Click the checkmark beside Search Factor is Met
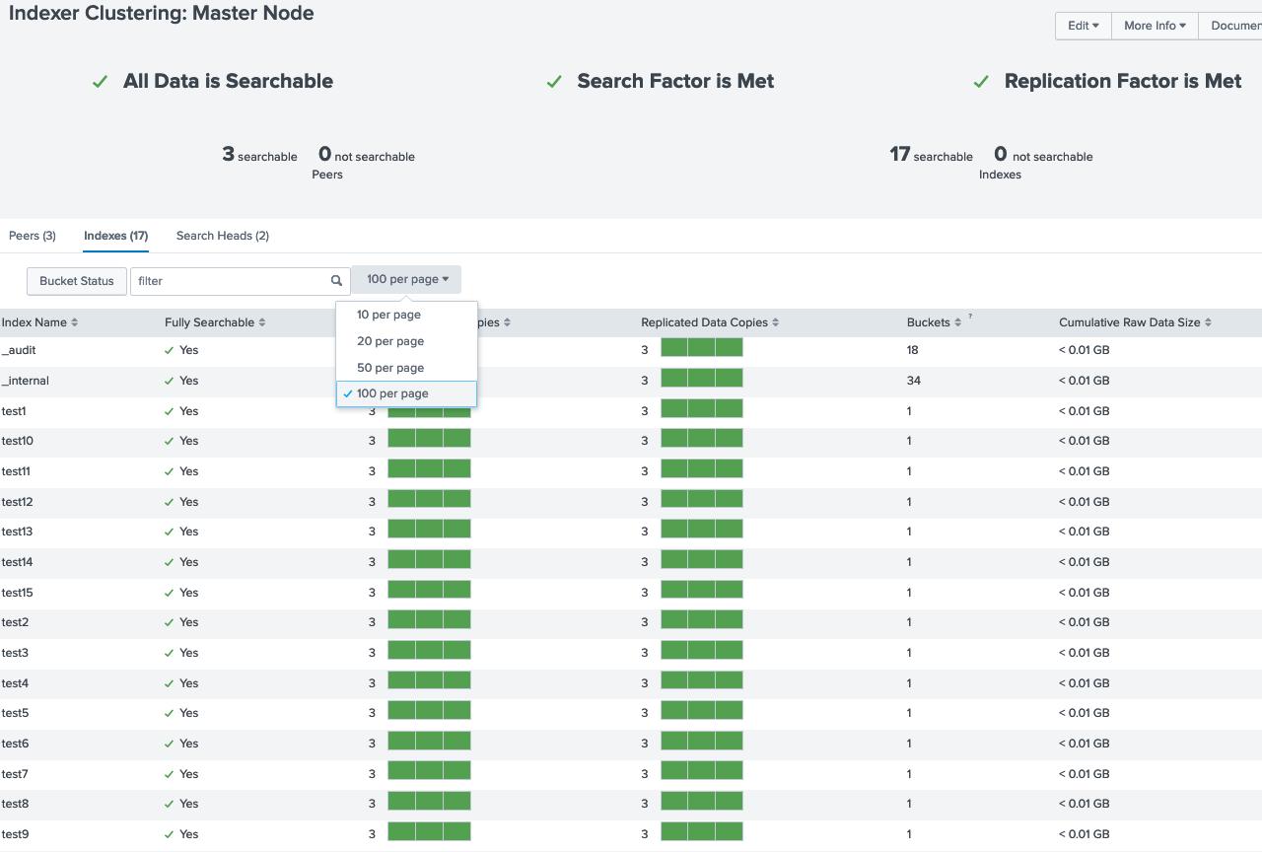Viewport: 1262px width, 852px height. (x=553, y=82)
